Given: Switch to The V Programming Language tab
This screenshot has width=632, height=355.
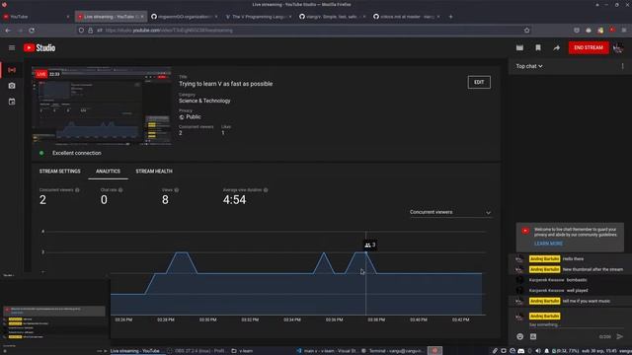Looking at the screenshot, I should click(258, 17).
